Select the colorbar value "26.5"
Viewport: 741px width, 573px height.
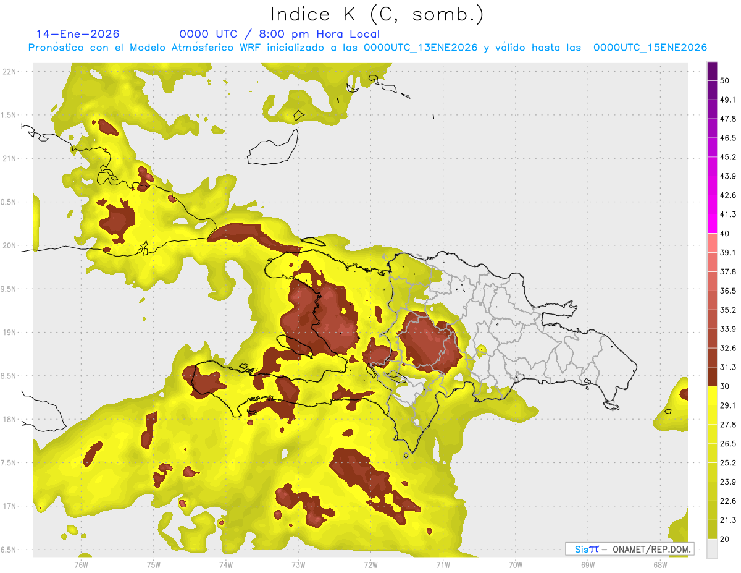click(x=728, y=444)
